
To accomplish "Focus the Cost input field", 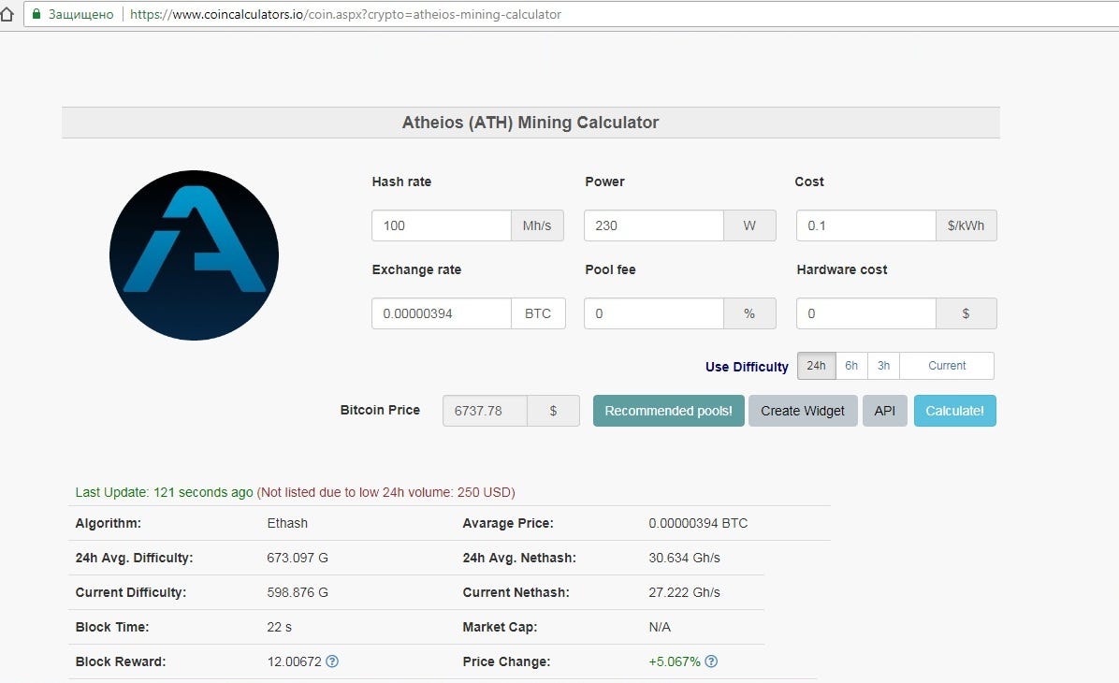I will point(865,225).
